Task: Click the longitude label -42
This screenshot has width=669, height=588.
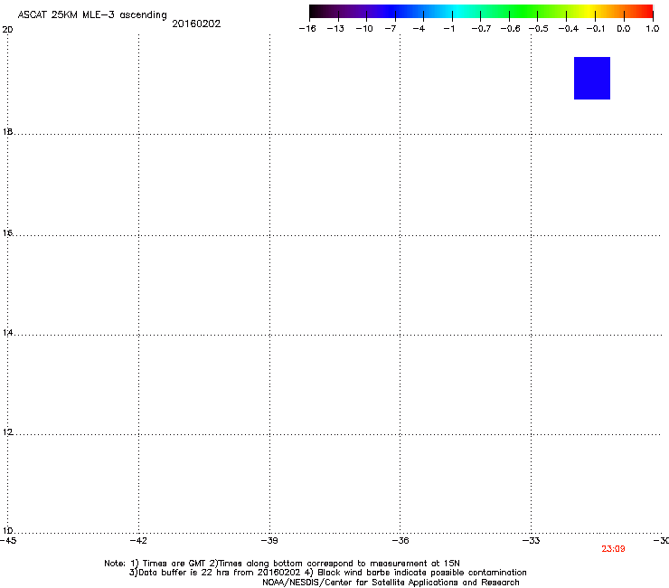Action: point(138,541)
